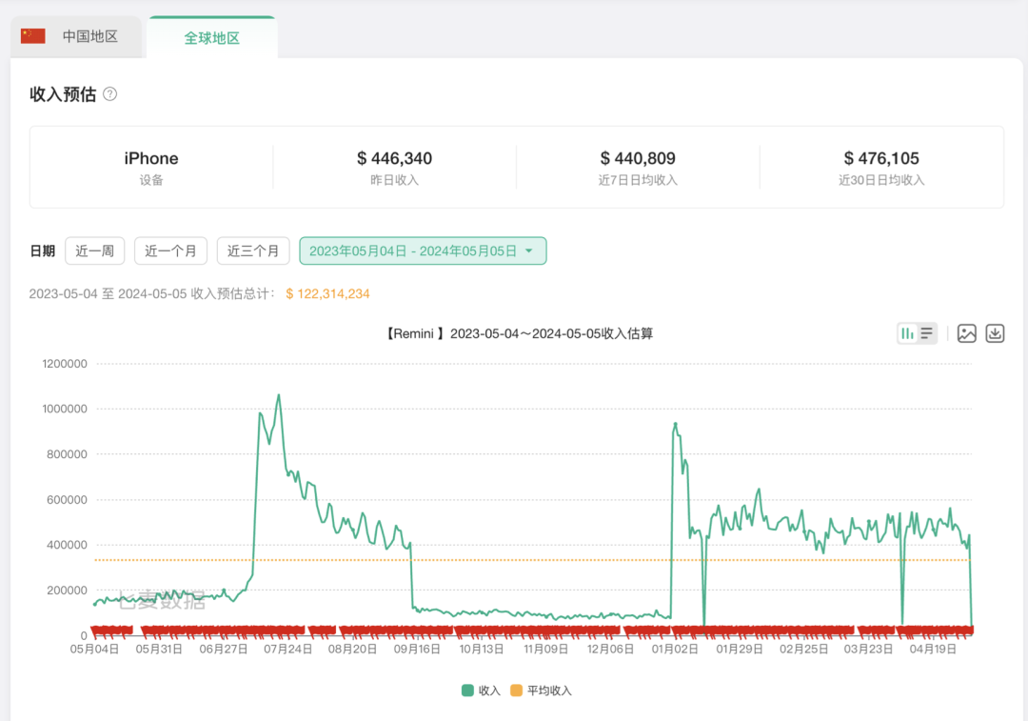Download the revenue chart data
This screenshot has width=1028, height=721.
995,333
